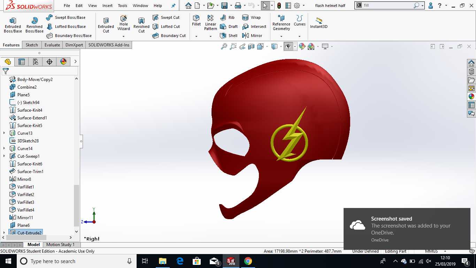Pick the Lofted Cut tool
The image size is (476, 268).
[166, 27]
